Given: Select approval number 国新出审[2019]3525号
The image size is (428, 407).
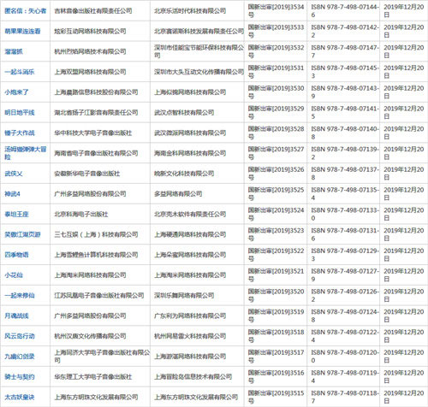Looking at the screenshot, I should tap(276, 194).
